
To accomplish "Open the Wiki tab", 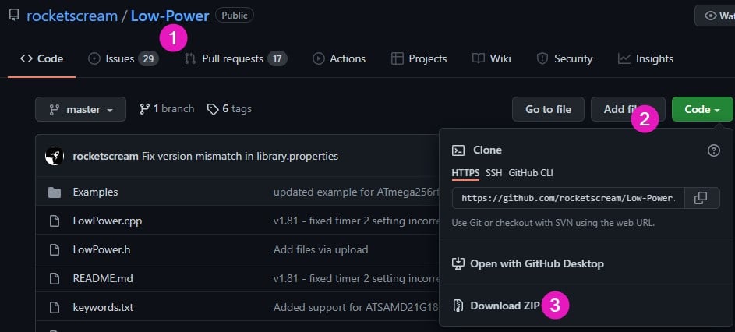I will click(492, 58).
